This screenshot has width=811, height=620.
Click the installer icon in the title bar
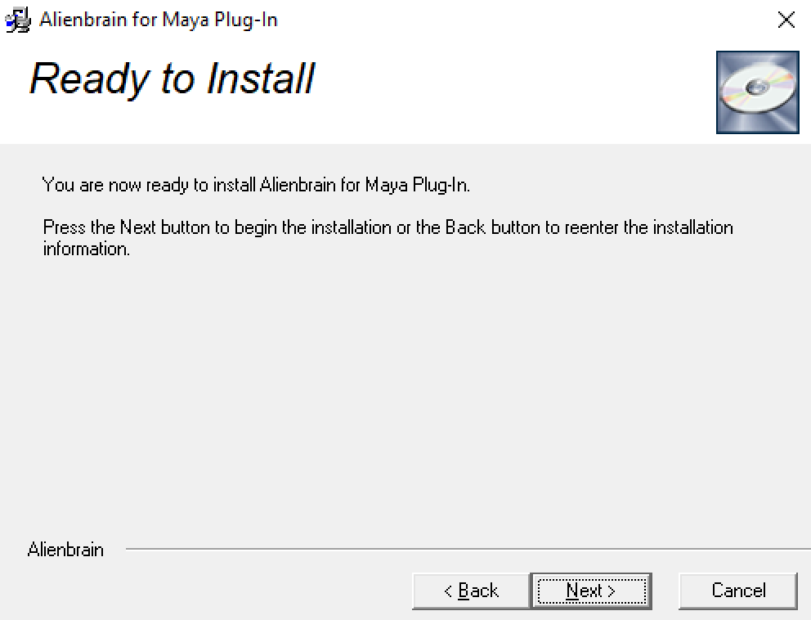pyautogui.click(x=18, y=20)
